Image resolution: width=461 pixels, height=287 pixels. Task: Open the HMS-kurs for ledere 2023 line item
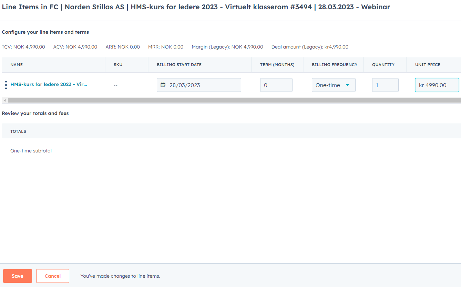point(49,84)
